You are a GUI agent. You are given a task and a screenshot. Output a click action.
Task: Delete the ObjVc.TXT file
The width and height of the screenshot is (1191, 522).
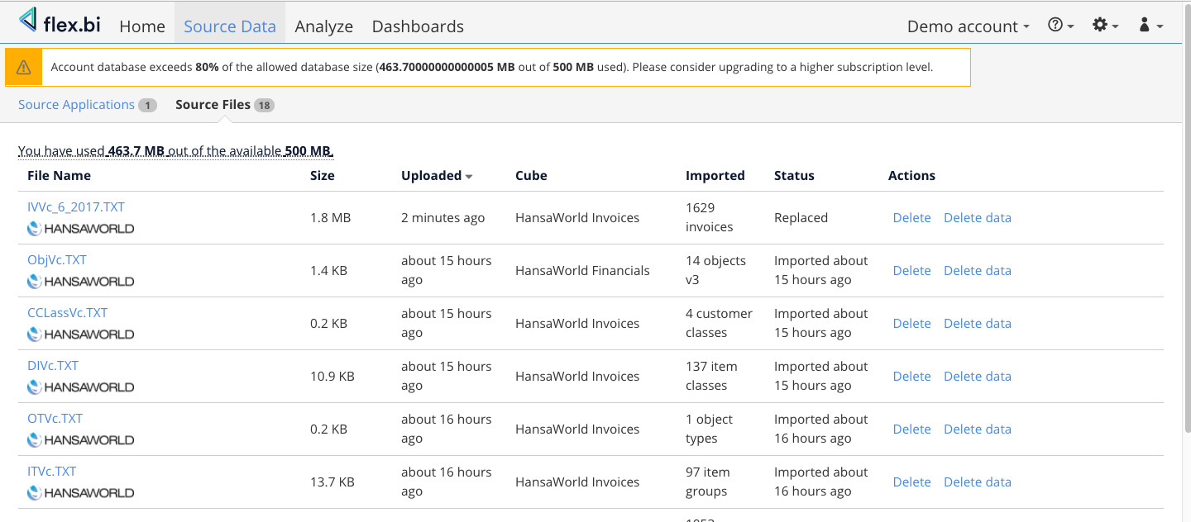click(x=911, y=271)
